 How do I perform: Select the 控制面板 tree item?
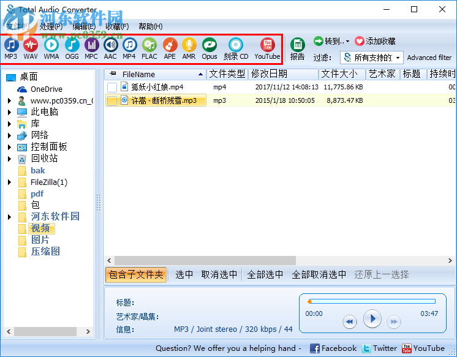49,146
